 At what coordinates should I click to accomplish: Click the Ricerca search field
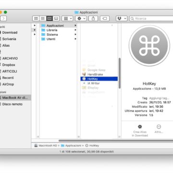pyautogui.click(x=151, y=18)
